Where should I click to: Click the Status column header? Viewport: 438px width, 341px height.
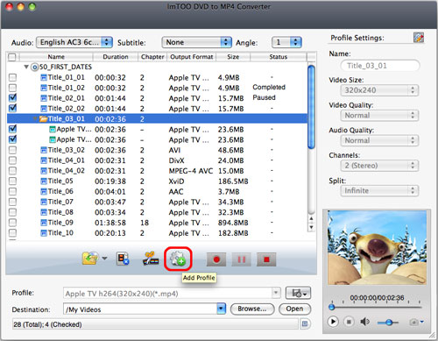(x=279, y=57)
